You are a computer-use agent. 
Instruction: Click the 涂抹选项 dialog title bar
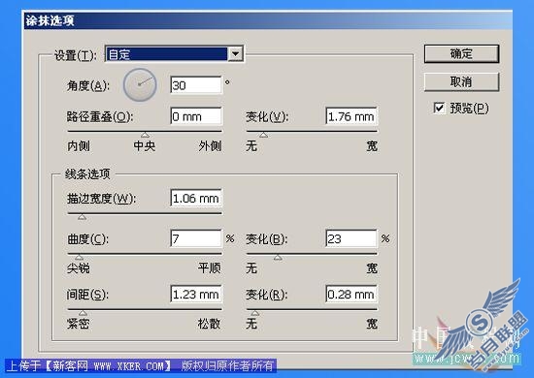(x=268, y=20)
